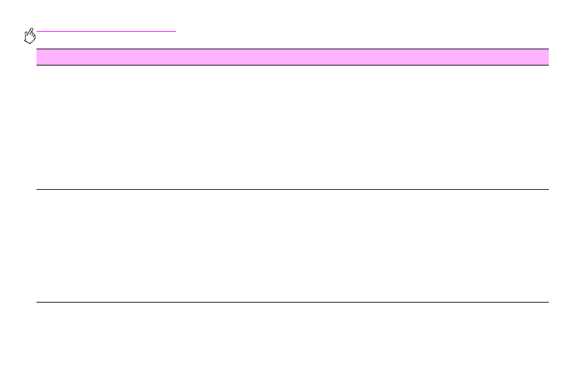This screenshot has height=389, width=584.
Task: Click the left side of the second blank row
Action: tap(61, 246)
